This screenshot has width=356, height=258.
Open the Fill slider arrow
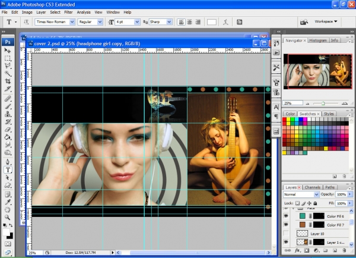349,203
